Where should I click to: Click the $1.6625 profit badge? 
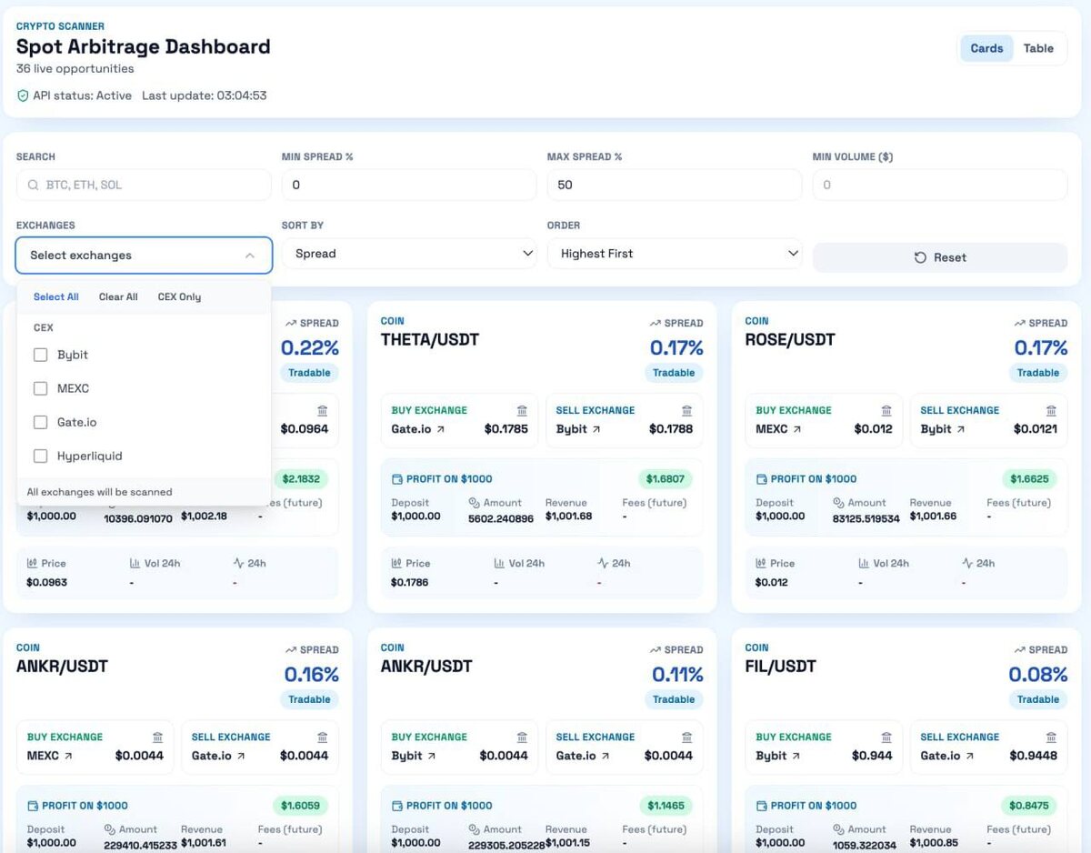[1030, 478]
